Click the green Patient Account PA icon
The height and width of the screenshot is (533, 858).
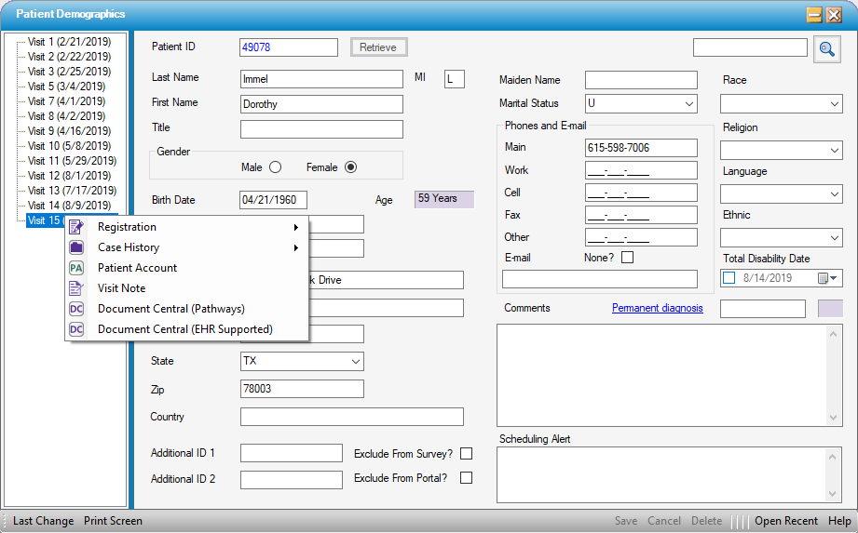point(76,268)
